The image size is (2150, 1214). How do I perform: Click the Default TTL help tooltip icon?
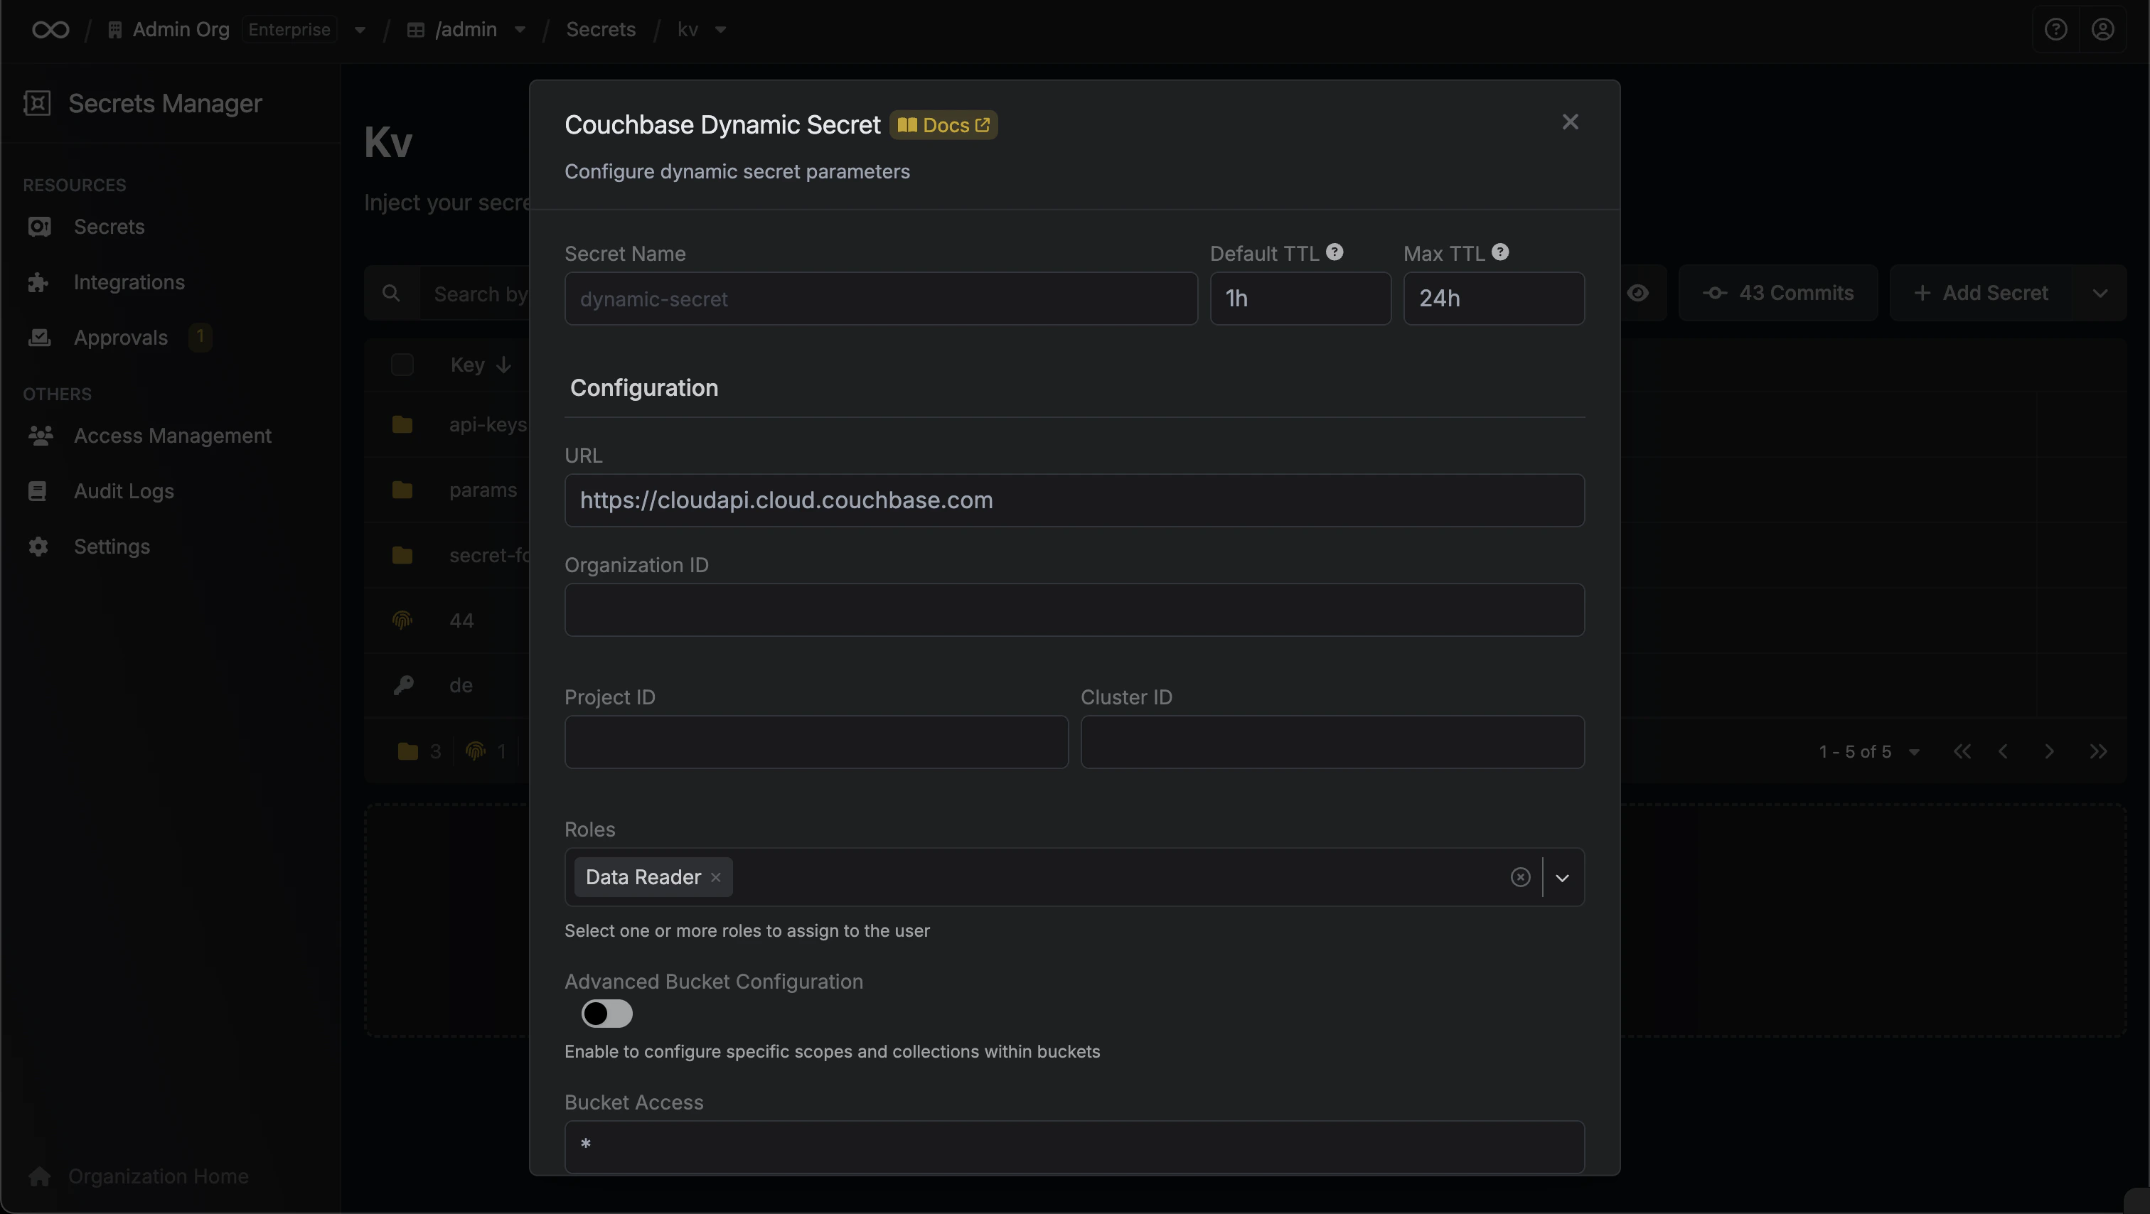pyautogui.click(x=1335, y=252)
